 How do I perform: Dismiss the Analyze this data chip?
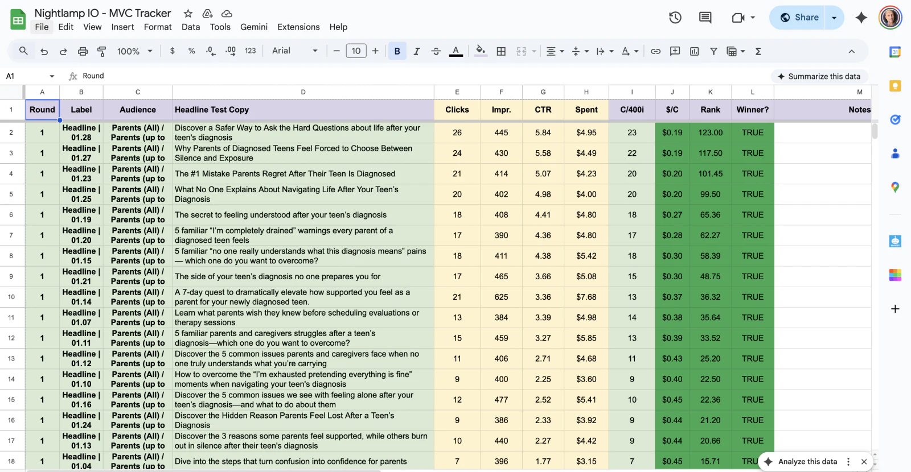(x=864, y=462)
